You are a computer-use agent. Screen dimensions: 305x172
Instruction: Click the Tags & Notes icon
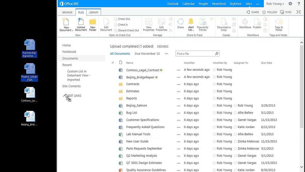[279, 24]
